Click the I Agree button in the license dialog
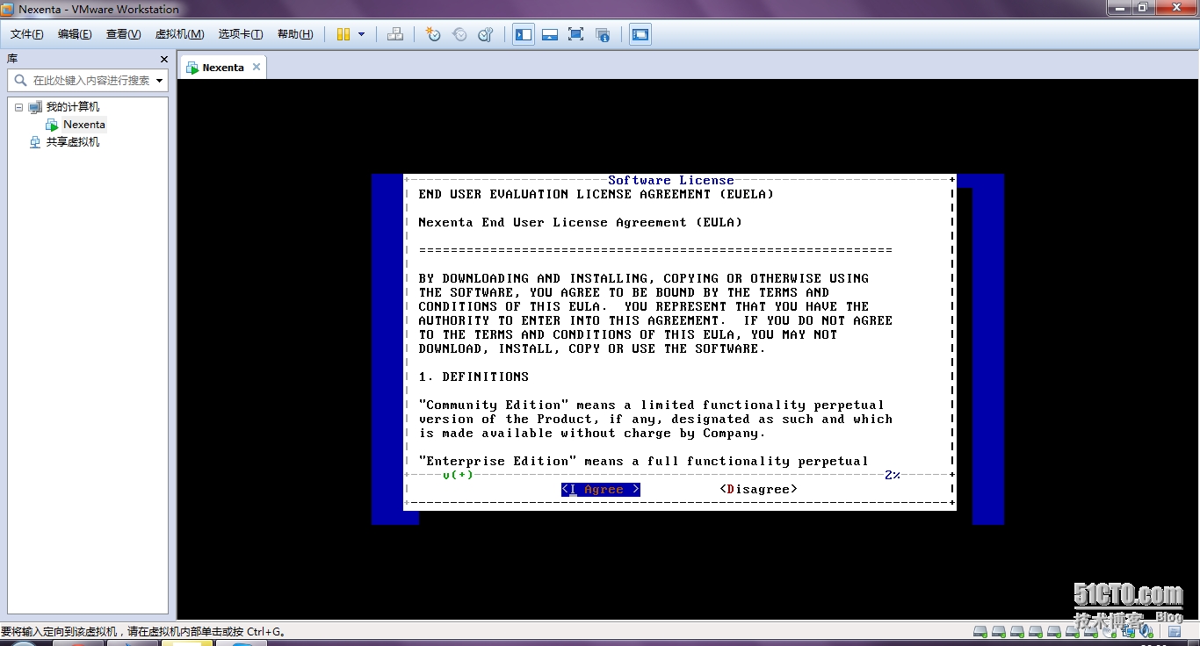 tap(601, 489)
